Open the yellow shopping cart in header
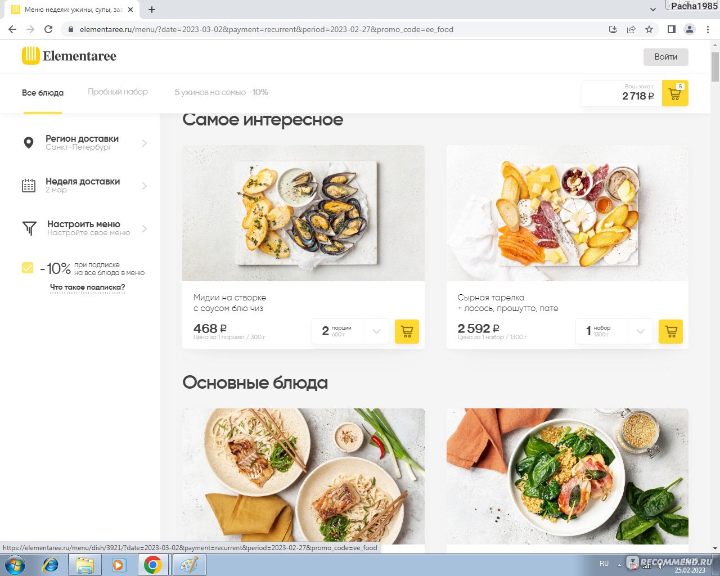The image size is (720, 576). coord(675,93)
